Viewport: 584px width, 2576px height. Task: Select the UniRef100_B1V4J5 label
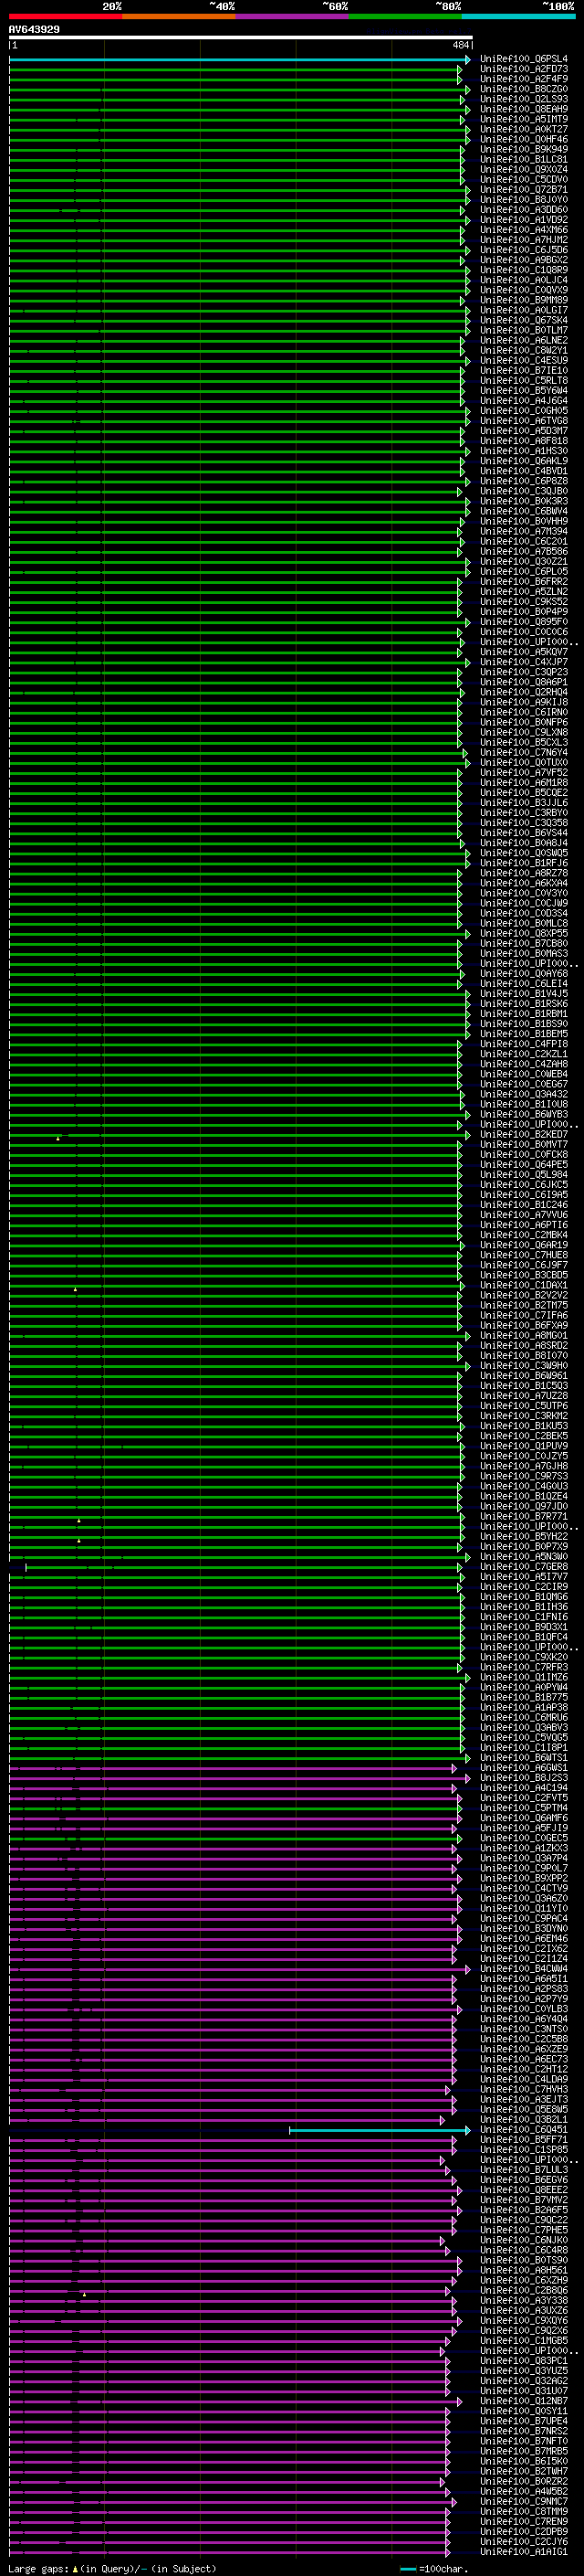[523, 994]
